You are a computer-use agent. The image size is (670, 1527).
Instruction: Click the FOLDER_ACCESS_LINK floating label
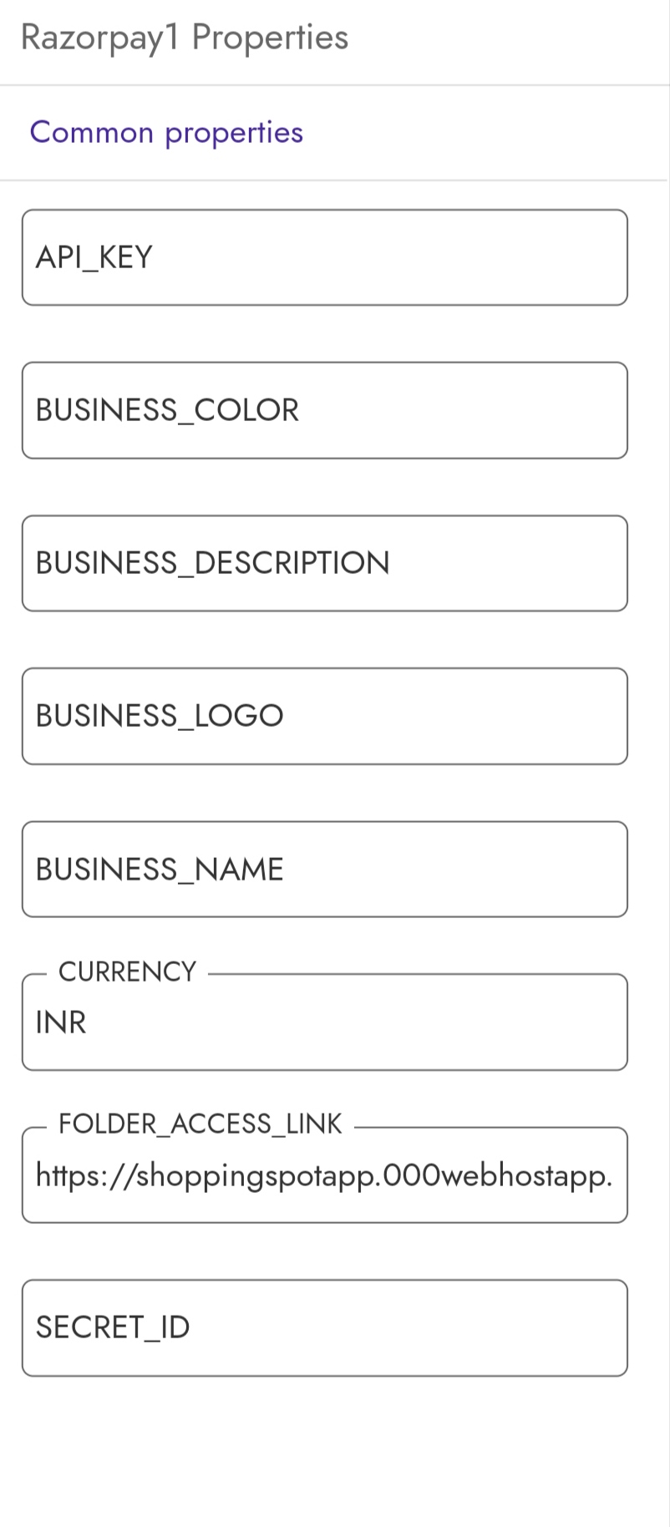(200, 1124)
